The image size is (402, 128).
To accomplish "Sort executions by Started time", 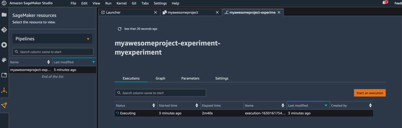I will coord(197,105).
